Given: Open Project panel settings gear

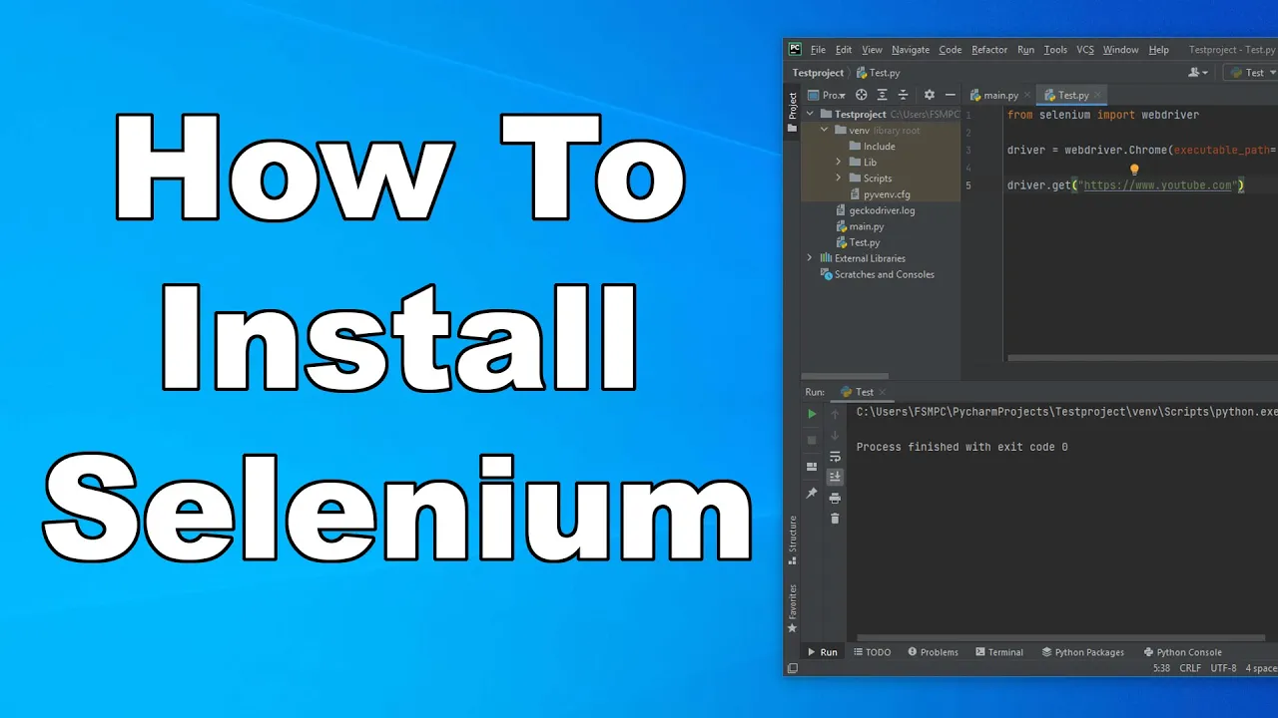Looking at the screenshot, I should 930,95.
